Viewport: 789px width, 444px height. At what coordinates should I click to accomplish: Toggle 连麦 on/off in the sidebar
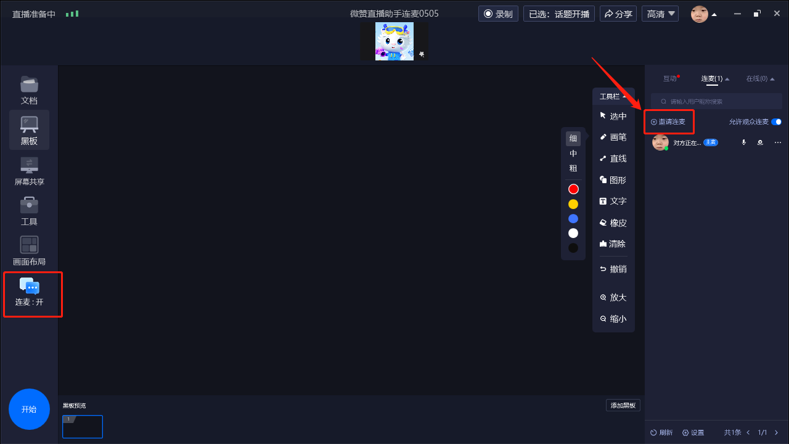pos(30,292)
